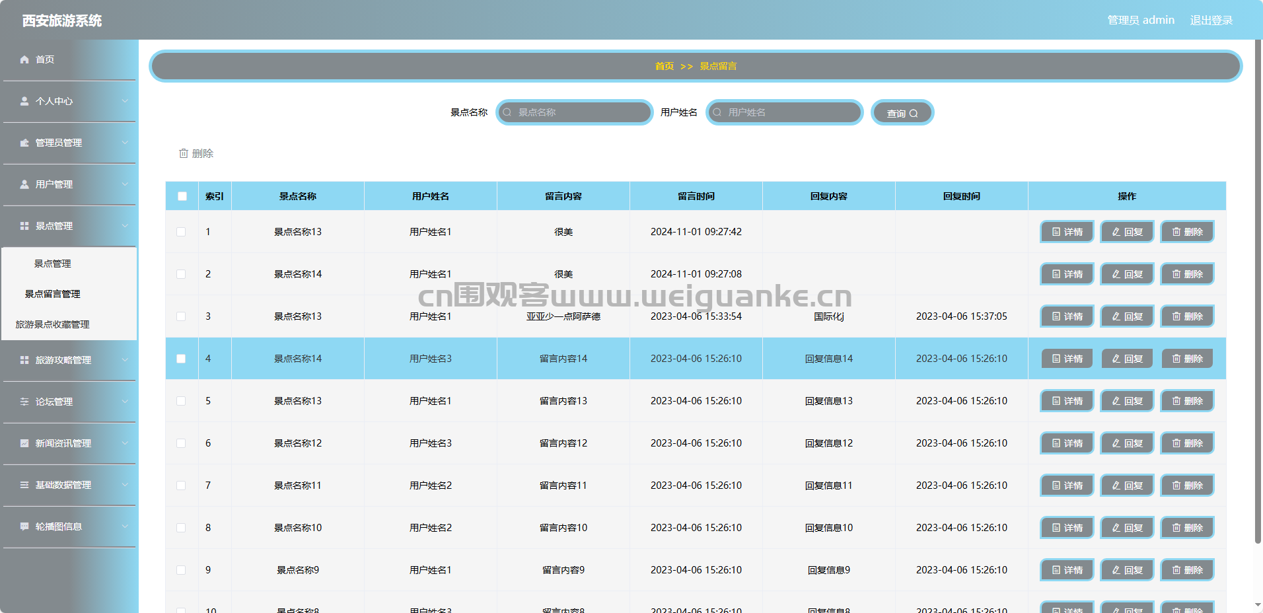
Task: Click the grid icon beside 景点管理 top menu
Action: point(24,226)
